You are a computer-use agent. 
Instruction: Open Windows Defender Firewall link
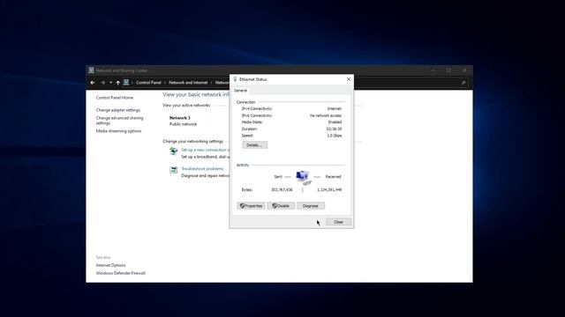click(x=120, y=273)
